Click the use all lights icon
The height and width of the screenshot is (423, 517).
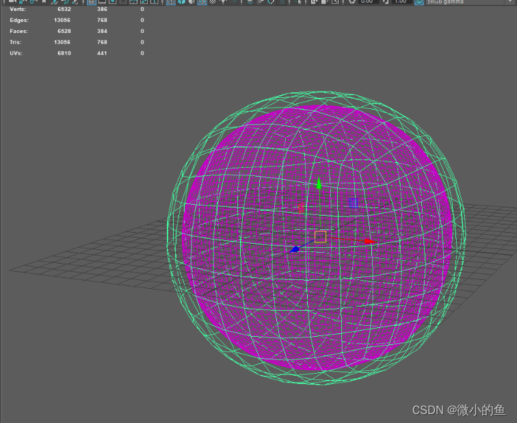pos(223,1)
